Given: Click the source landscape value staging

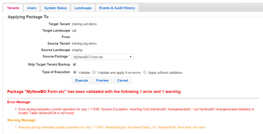Looking at the screenshot, I should [x=77, y=50].
